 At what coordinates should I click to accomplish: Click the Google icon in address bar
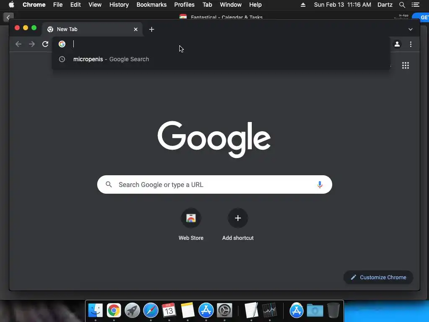[62, 44]
